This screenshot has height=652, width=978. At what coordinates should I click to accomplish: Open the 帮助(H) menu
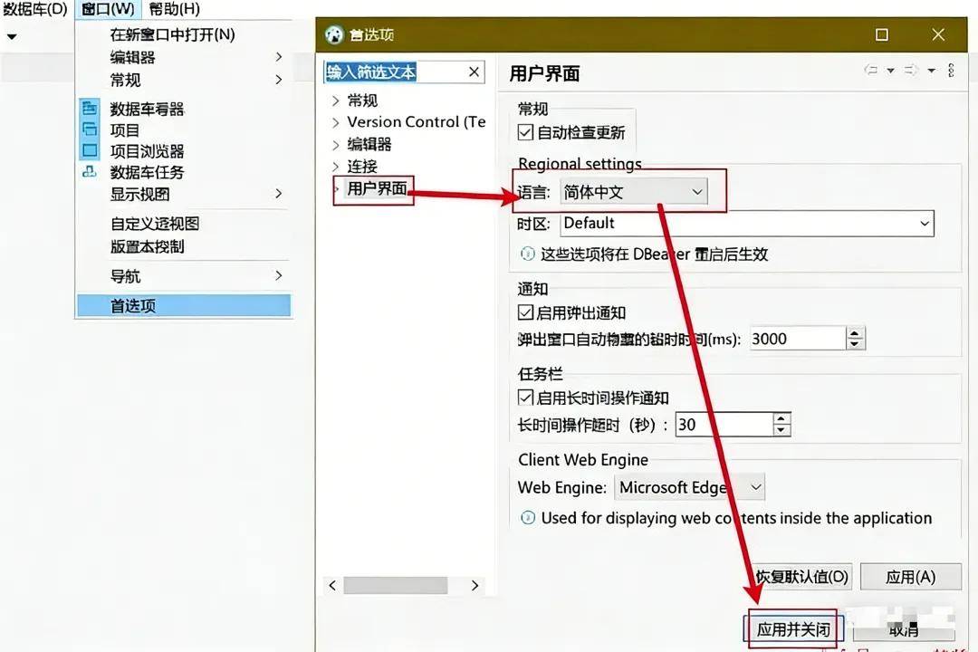174,9
